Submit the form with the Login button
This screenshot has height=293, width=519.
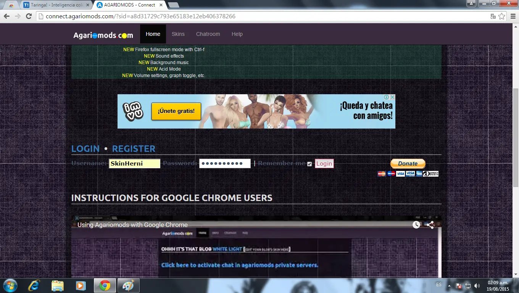[x=324, y=164]
